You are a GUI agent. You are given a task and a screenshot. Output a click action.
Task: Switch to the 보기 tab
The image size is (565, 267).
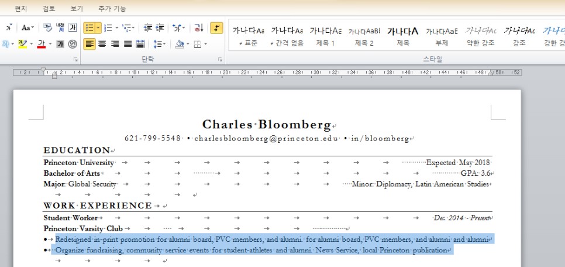(77, 9)
